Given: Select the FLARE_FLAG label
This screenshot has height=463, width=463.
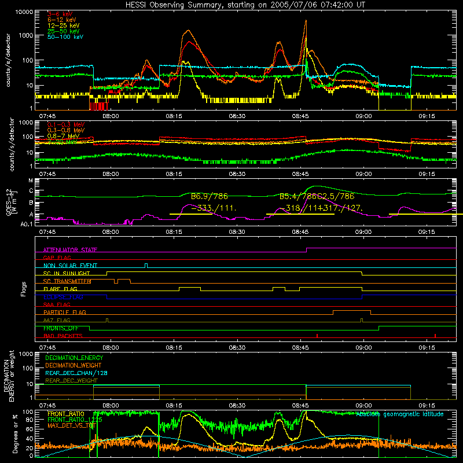Looking at the screenshot, I should tap(60, 289).
